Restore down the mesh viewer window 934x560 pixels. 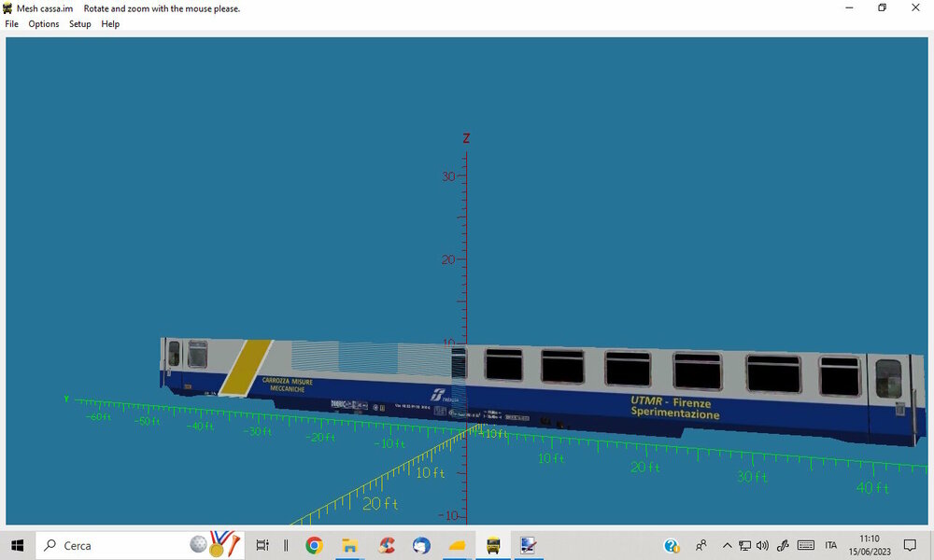[883, 7]
